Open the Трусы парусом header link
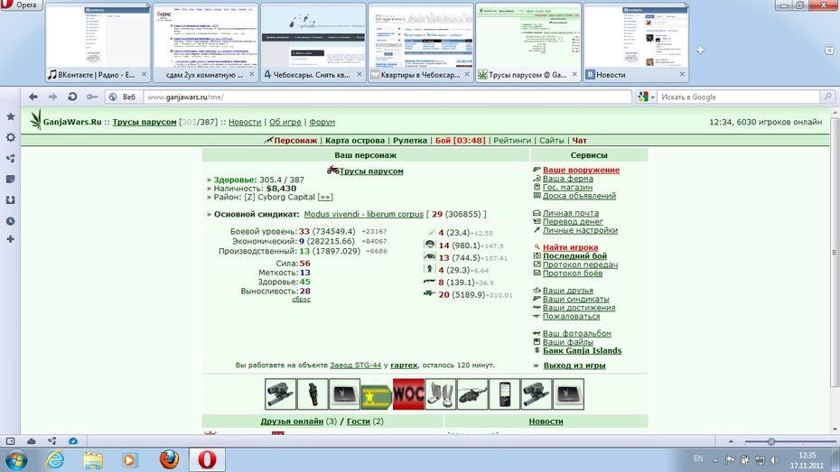 pyautogui.click(x=145, y=122)
